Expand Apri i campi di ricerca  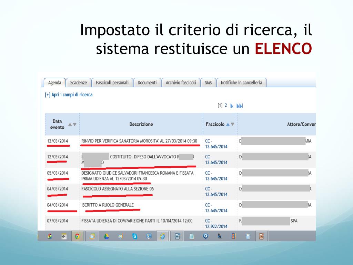(x=69, y=95)
